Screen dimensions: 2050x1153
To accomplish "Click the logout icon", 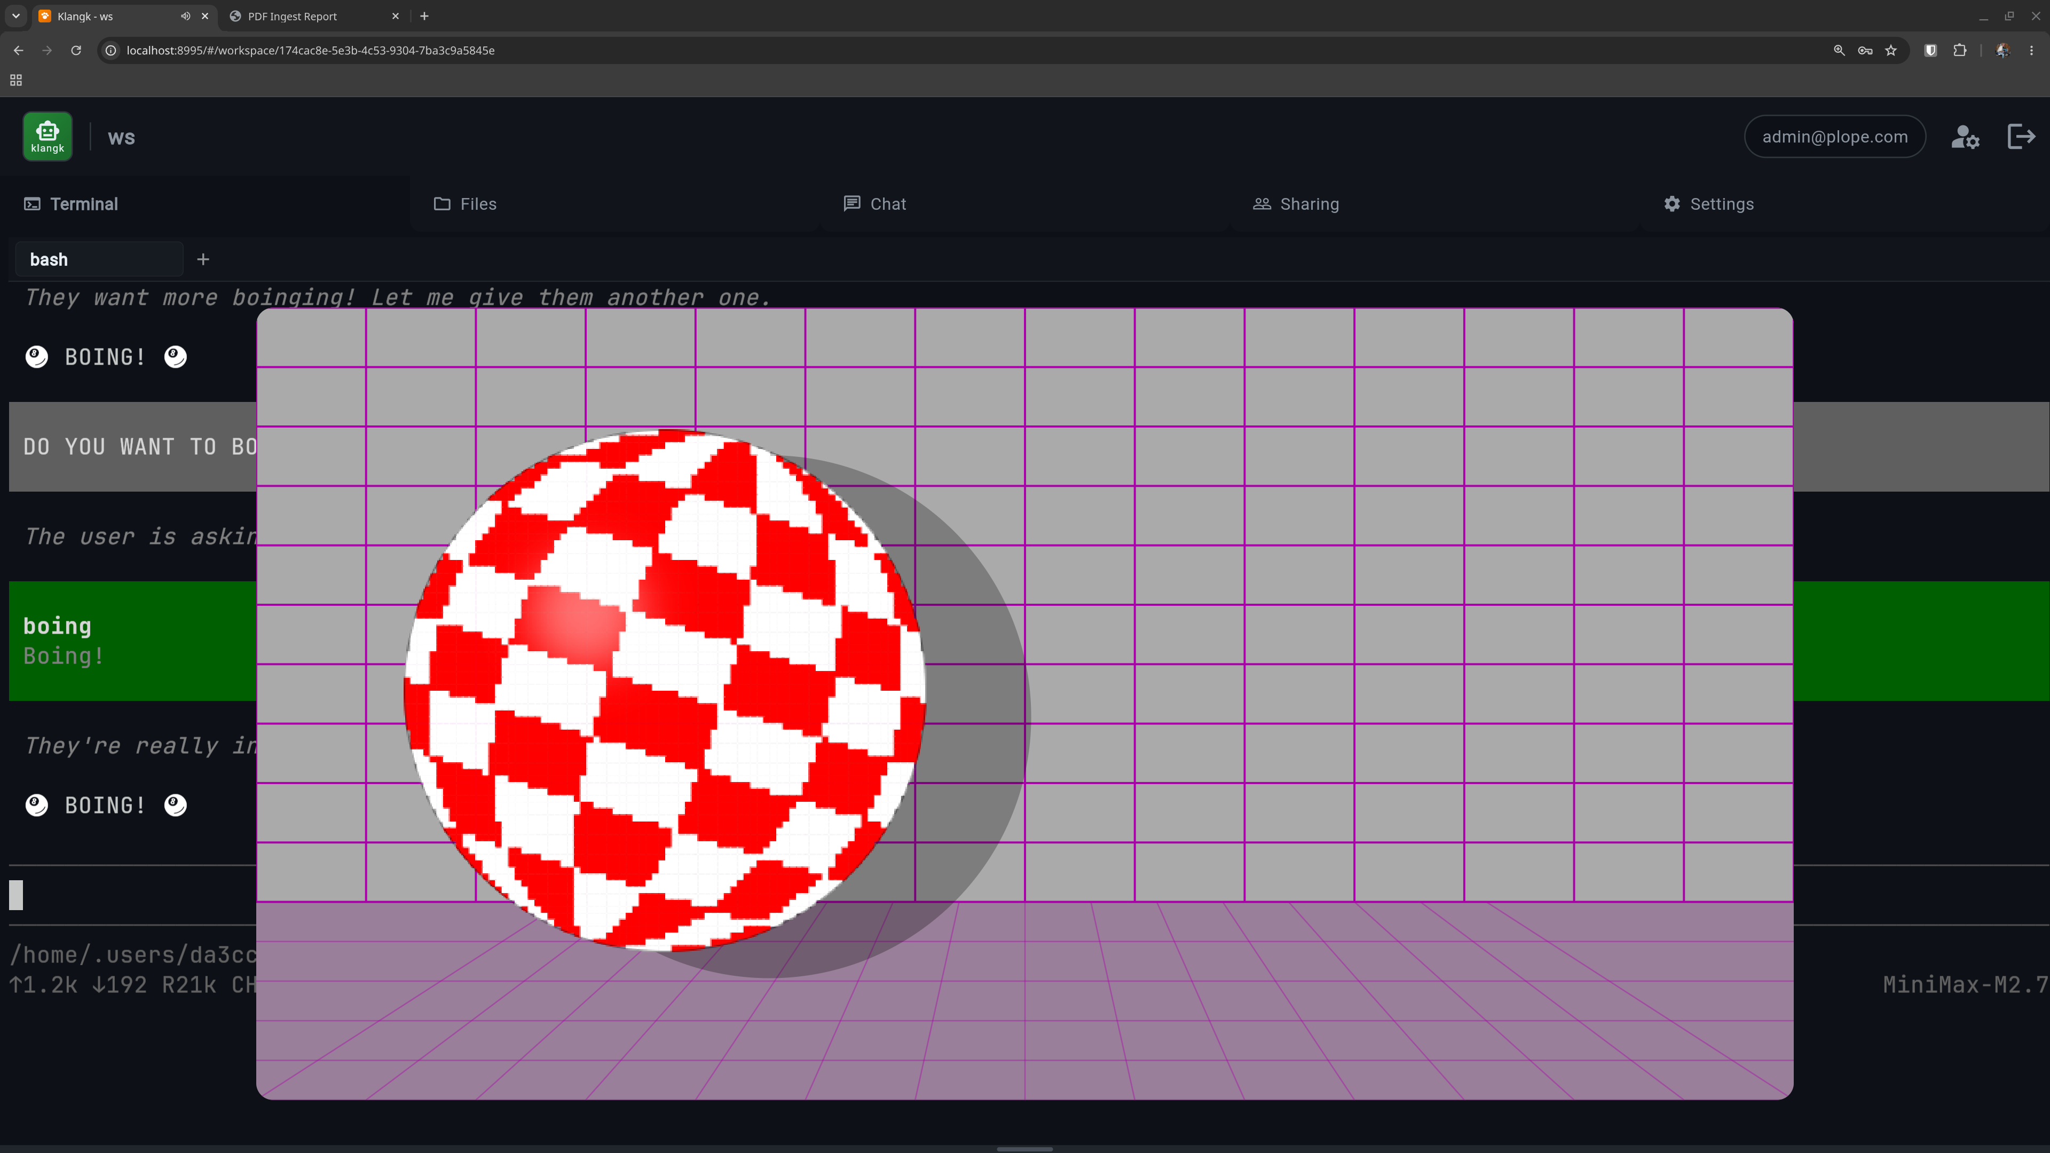I will [x=2021, y=137].
